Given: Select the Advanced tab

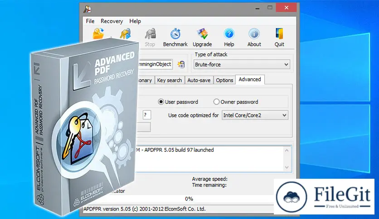Looking at the screenshot, I should pos(250,80).
